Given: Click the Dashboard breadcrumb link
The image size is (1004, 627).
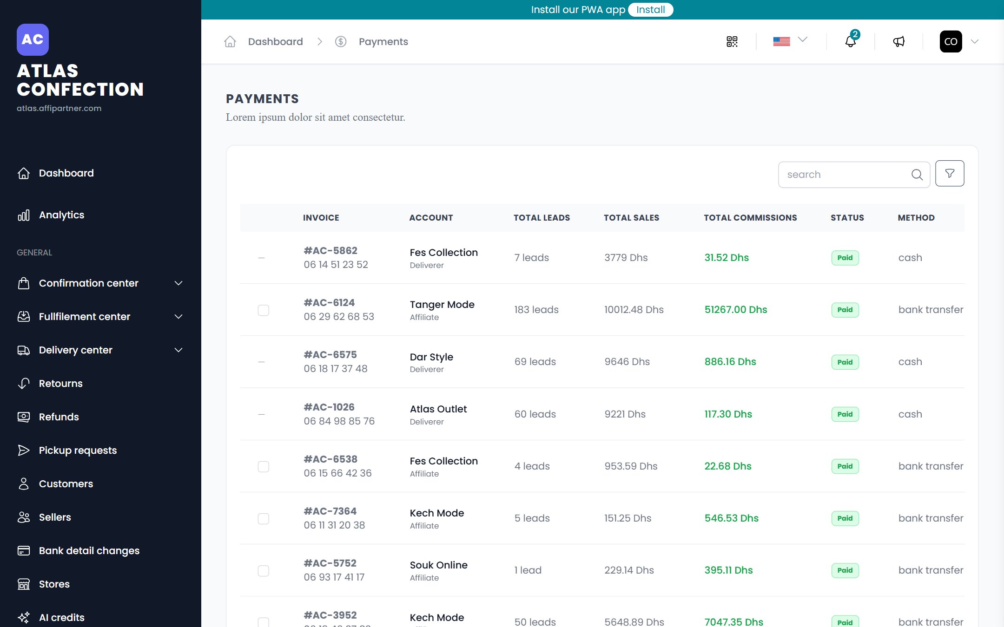Looking at the screenshot, I should (275, 42).
